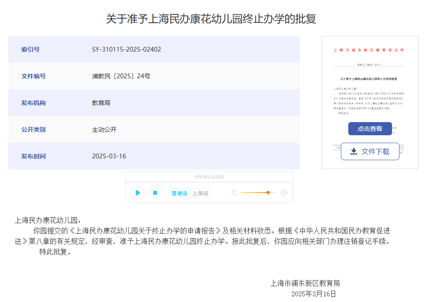This screenshot has height=302, width=424.
Task: Switch narration to 普通话
Action: pyautogui.click(x=179, y=193)
